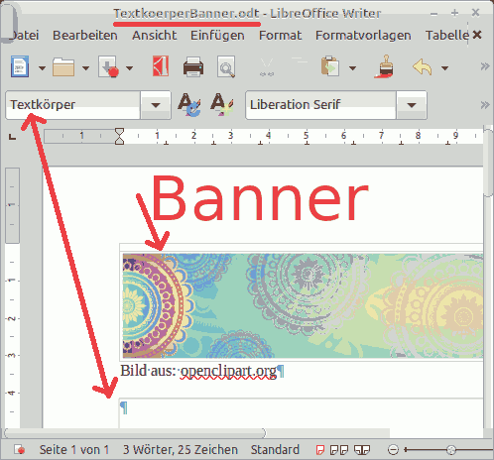Click the word count 3 Wörter, 25 Zeichen
Viewport: 494px width, 460px height.
(x=181, y=449)
